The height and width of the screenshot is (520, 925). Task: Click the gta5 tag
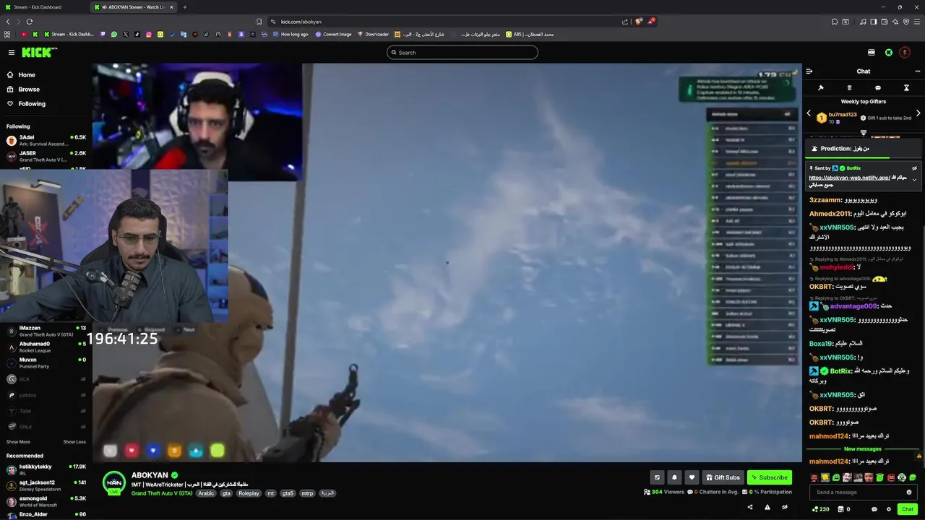point(288,493)
